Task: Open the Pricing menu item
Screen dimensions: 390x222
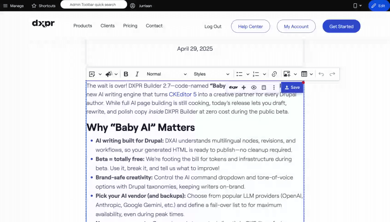Action: click(130, 26)
